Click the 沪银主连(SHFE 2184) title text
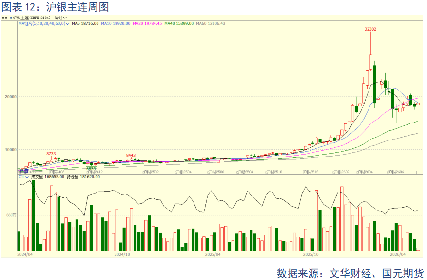Image resolution: width=427 pixels, height=280 pixels. [x=32, y=18]
